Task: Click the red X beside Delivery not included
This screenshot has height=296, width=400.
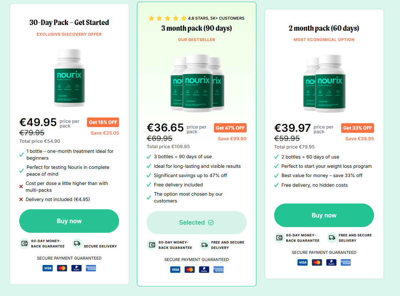Action: [x=21, y=200]
